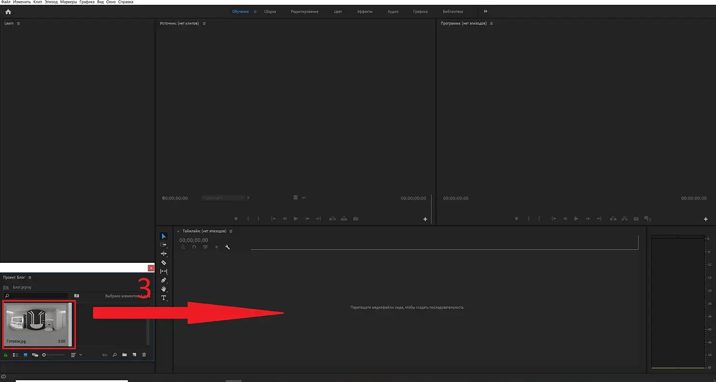Select the Готовое.jpg thumbnail
Viewport: 716px width, 382px height.
[x=38, y=324]
